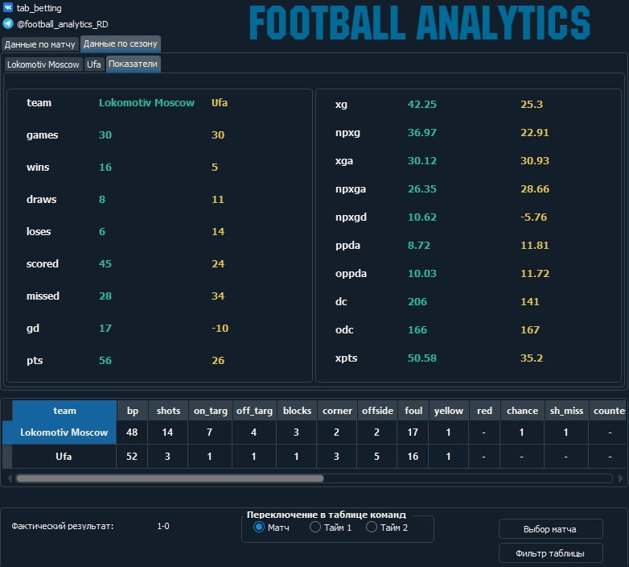The width and height of the screenshot is (629, 567).
Task: Click the off_targ column header
Action: click(254, 411)
